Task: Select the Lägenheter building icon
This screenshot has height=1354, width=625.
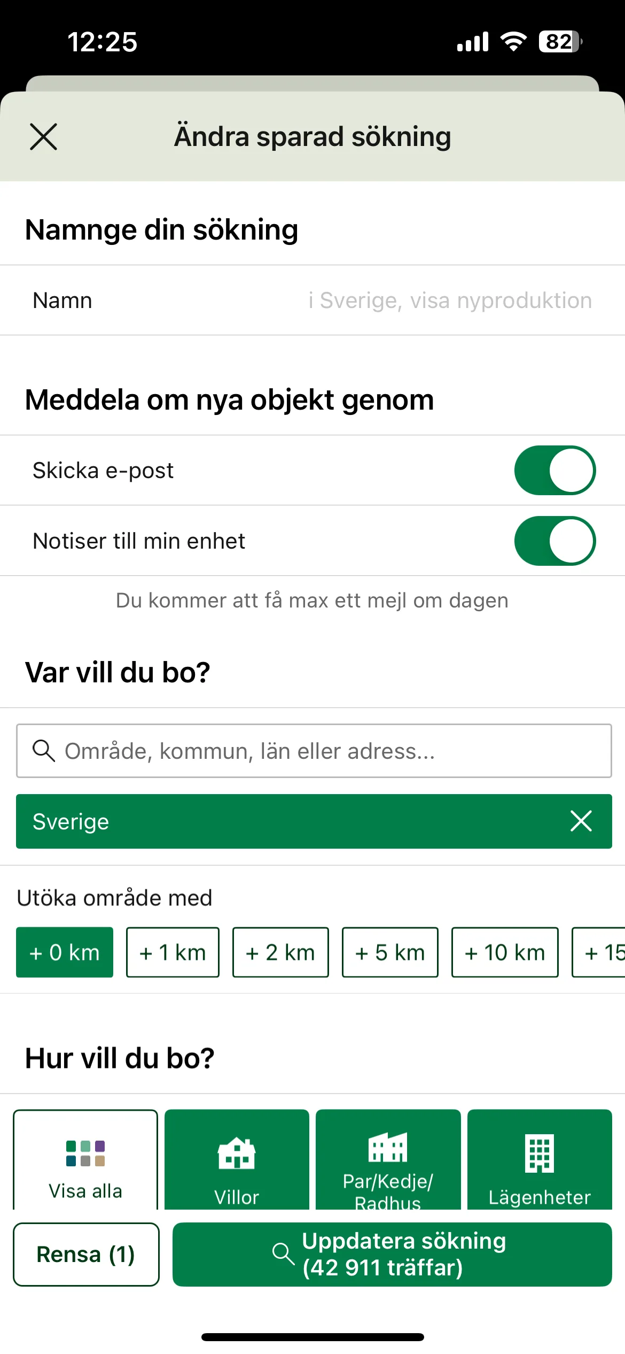Action: (x=540, y=1153)
